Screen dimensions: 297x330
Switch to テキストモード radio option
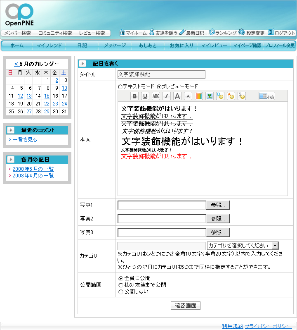120,86
